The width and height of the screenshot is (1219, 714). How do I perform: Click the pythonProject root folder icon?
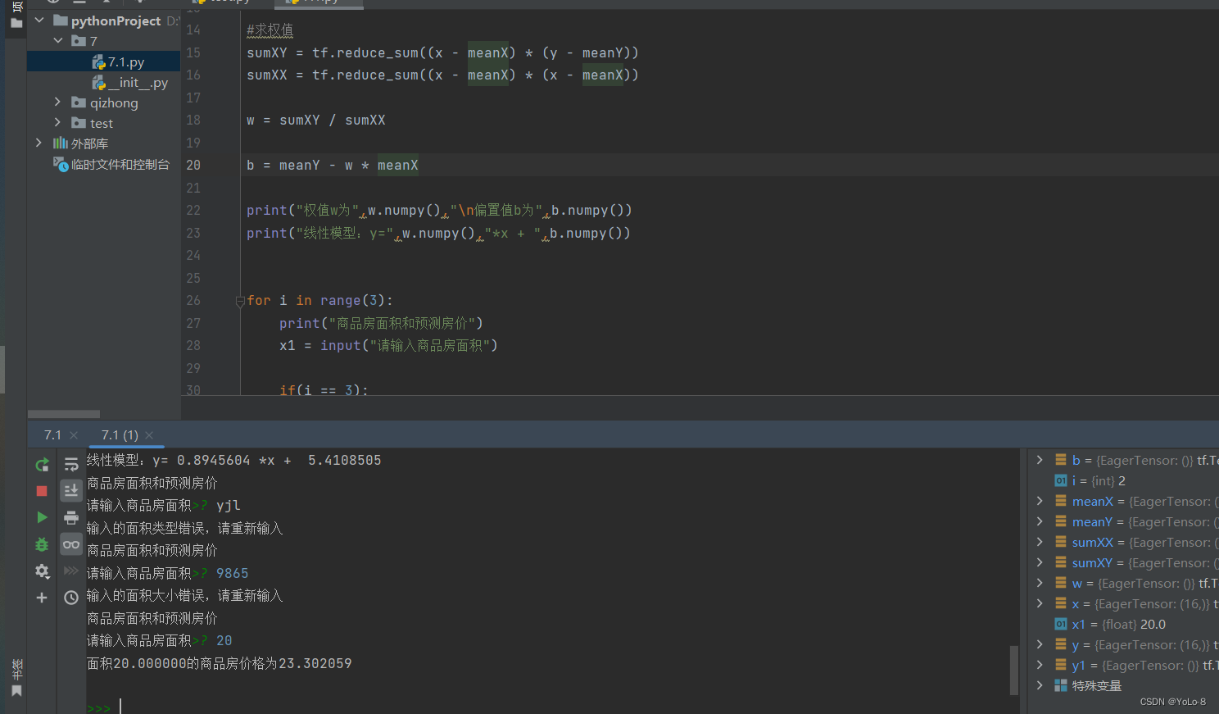click(61, 20)
